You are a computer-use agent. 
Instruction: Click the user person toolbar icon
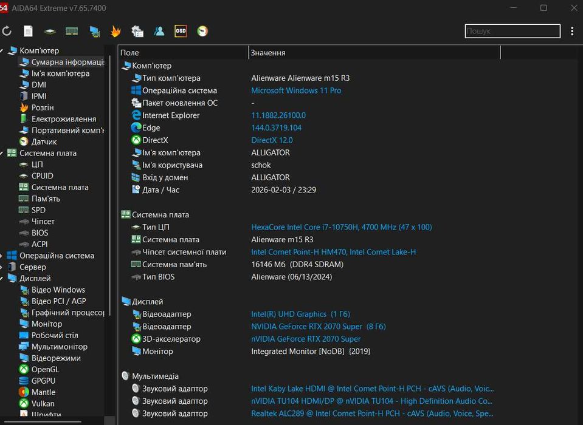click(x=159, y=31)
